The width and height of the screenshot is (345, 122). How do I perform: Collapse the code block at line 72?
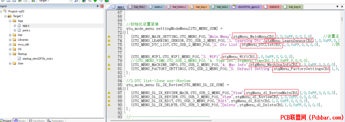click(x=124, y=33)
